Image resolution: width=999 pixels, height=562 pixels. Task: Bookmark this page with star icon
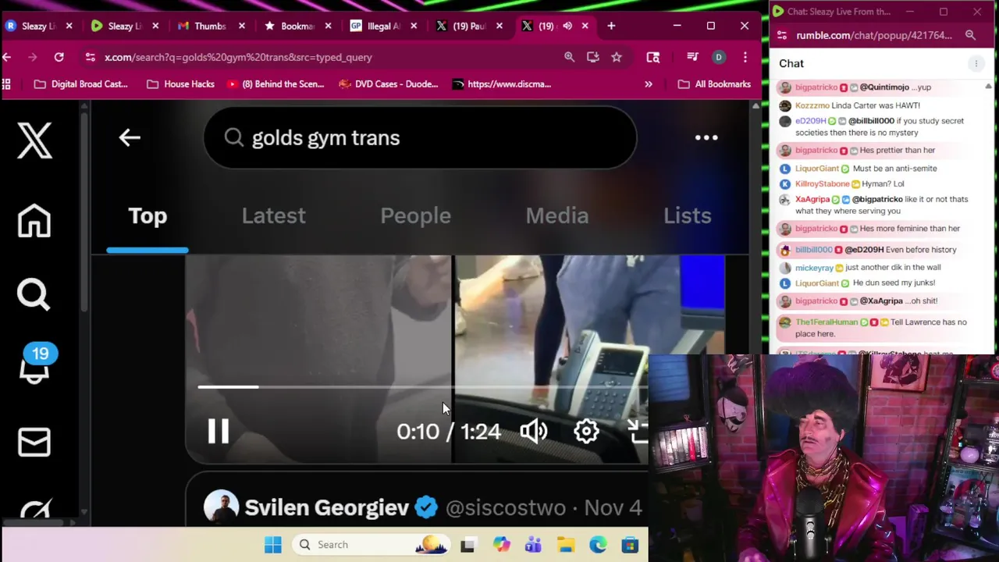coord(617,57)
